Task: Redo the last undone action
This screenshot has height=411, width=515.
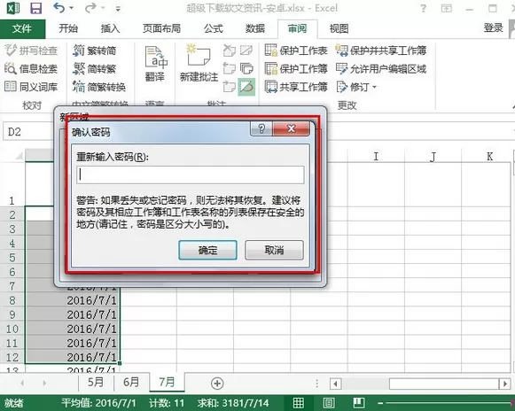Action: 90,8
